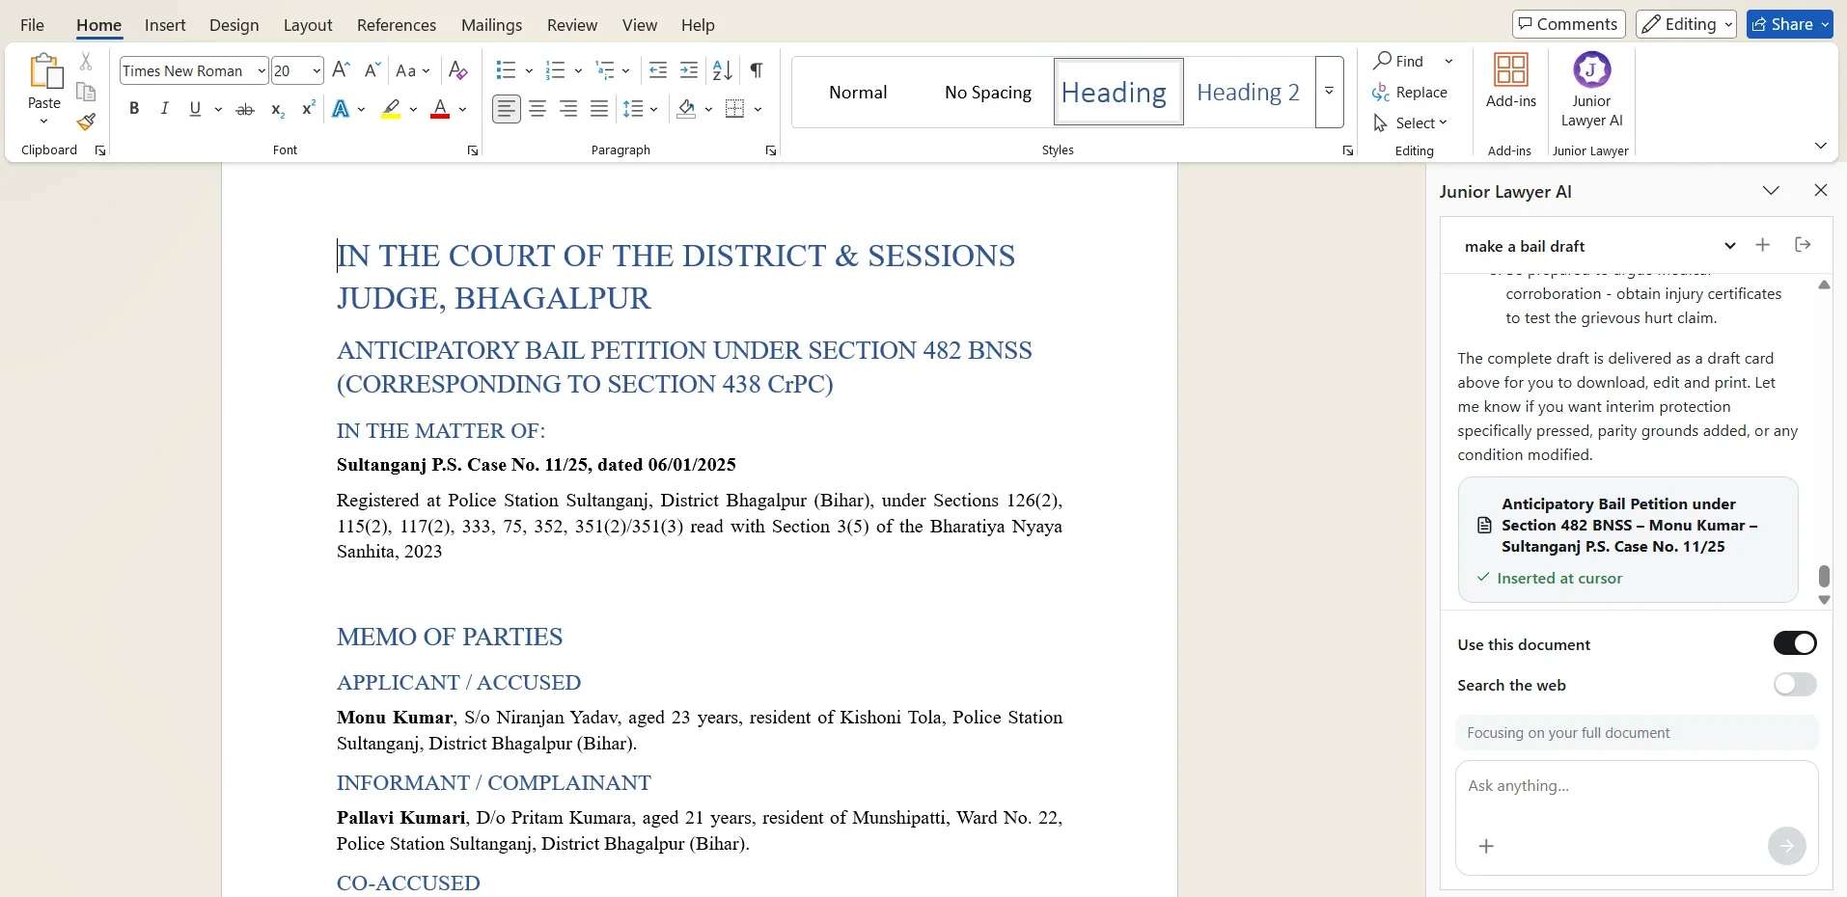Click Replace in Editing group
This screenshot has width=1847, height=897.
[1410, 93]
